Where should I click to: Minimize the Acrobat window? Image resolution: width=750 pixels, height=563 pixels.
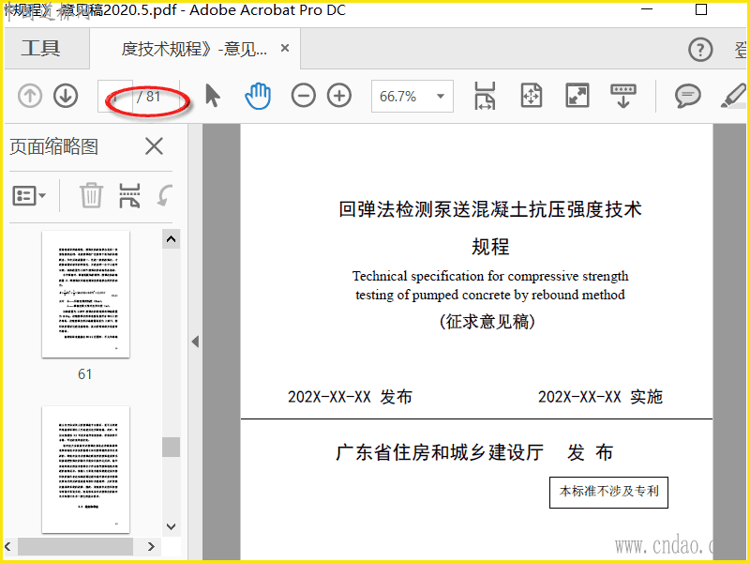647,9
